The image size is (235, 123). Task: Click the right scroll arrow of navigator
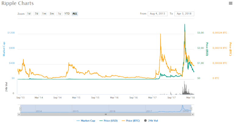tap(193, 114)
